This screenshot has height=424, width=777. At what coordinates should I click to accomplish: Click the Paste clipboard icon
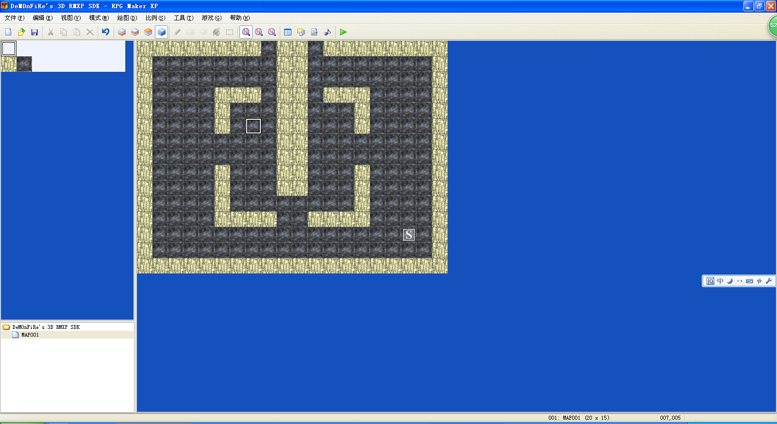click(x=77, y=32)
